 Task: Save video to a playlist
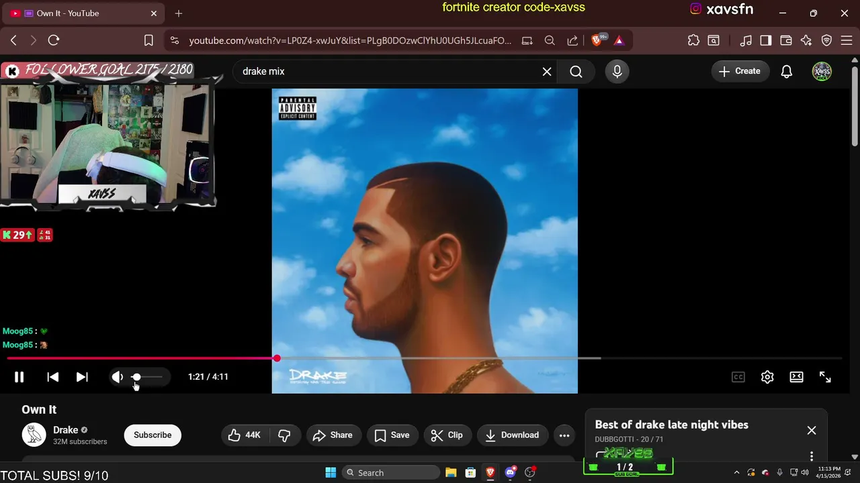point(392,435)
